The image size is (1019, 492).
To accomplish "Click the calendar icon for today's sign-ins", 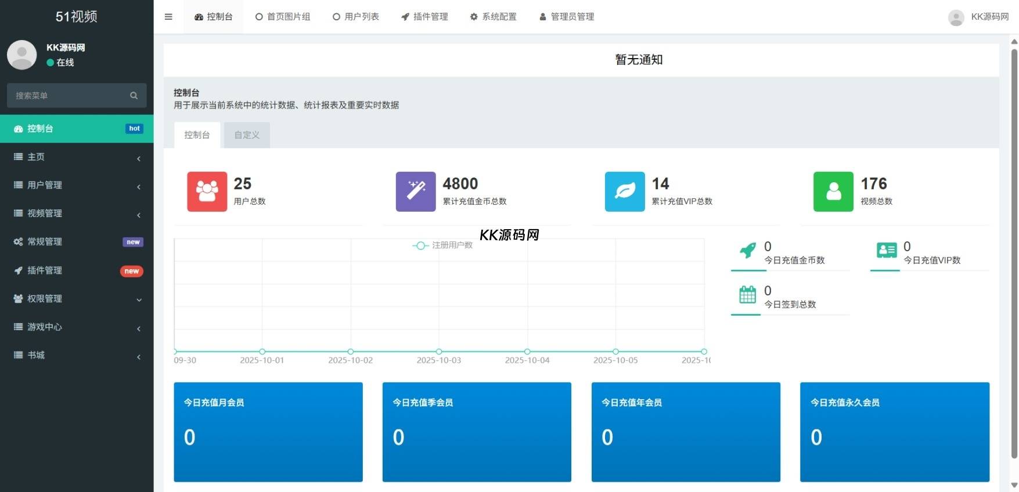I will (747, 295).
